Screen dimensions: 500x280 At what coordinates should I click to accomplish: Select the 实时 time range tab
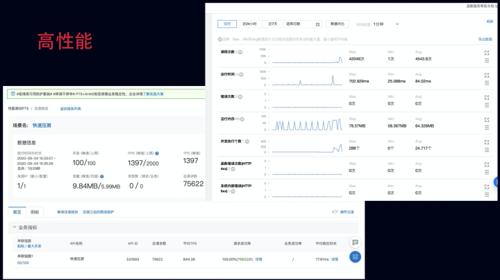[227, 24]
